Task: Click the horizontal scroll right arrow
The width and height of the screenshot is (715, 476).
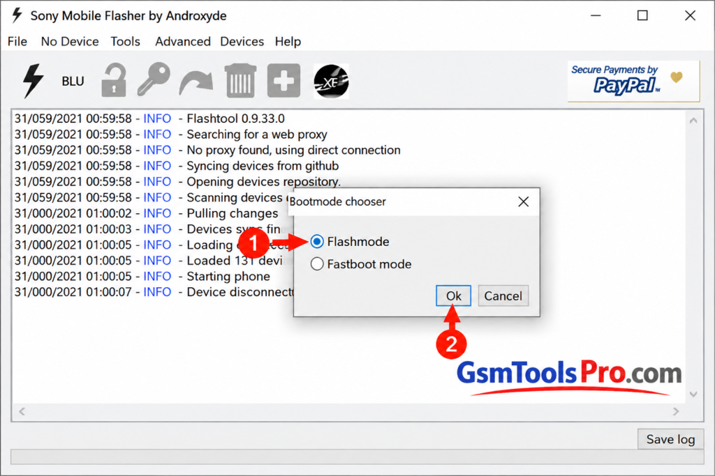Action: point(676,411)
